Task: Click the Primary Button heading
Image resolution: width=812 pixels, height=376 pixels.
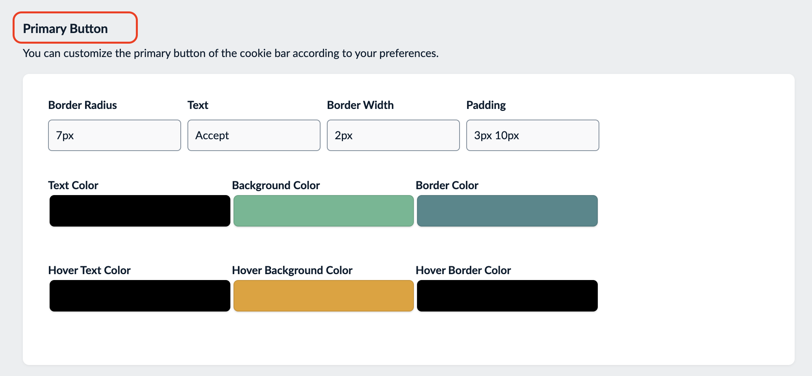Action: coord(65,29)
